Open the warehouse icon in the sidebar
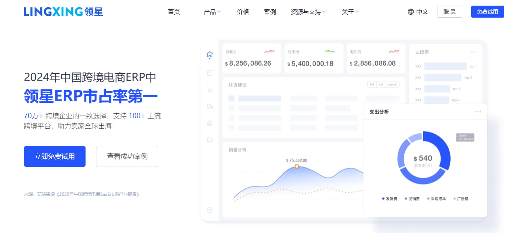 (x=210, y=123)
